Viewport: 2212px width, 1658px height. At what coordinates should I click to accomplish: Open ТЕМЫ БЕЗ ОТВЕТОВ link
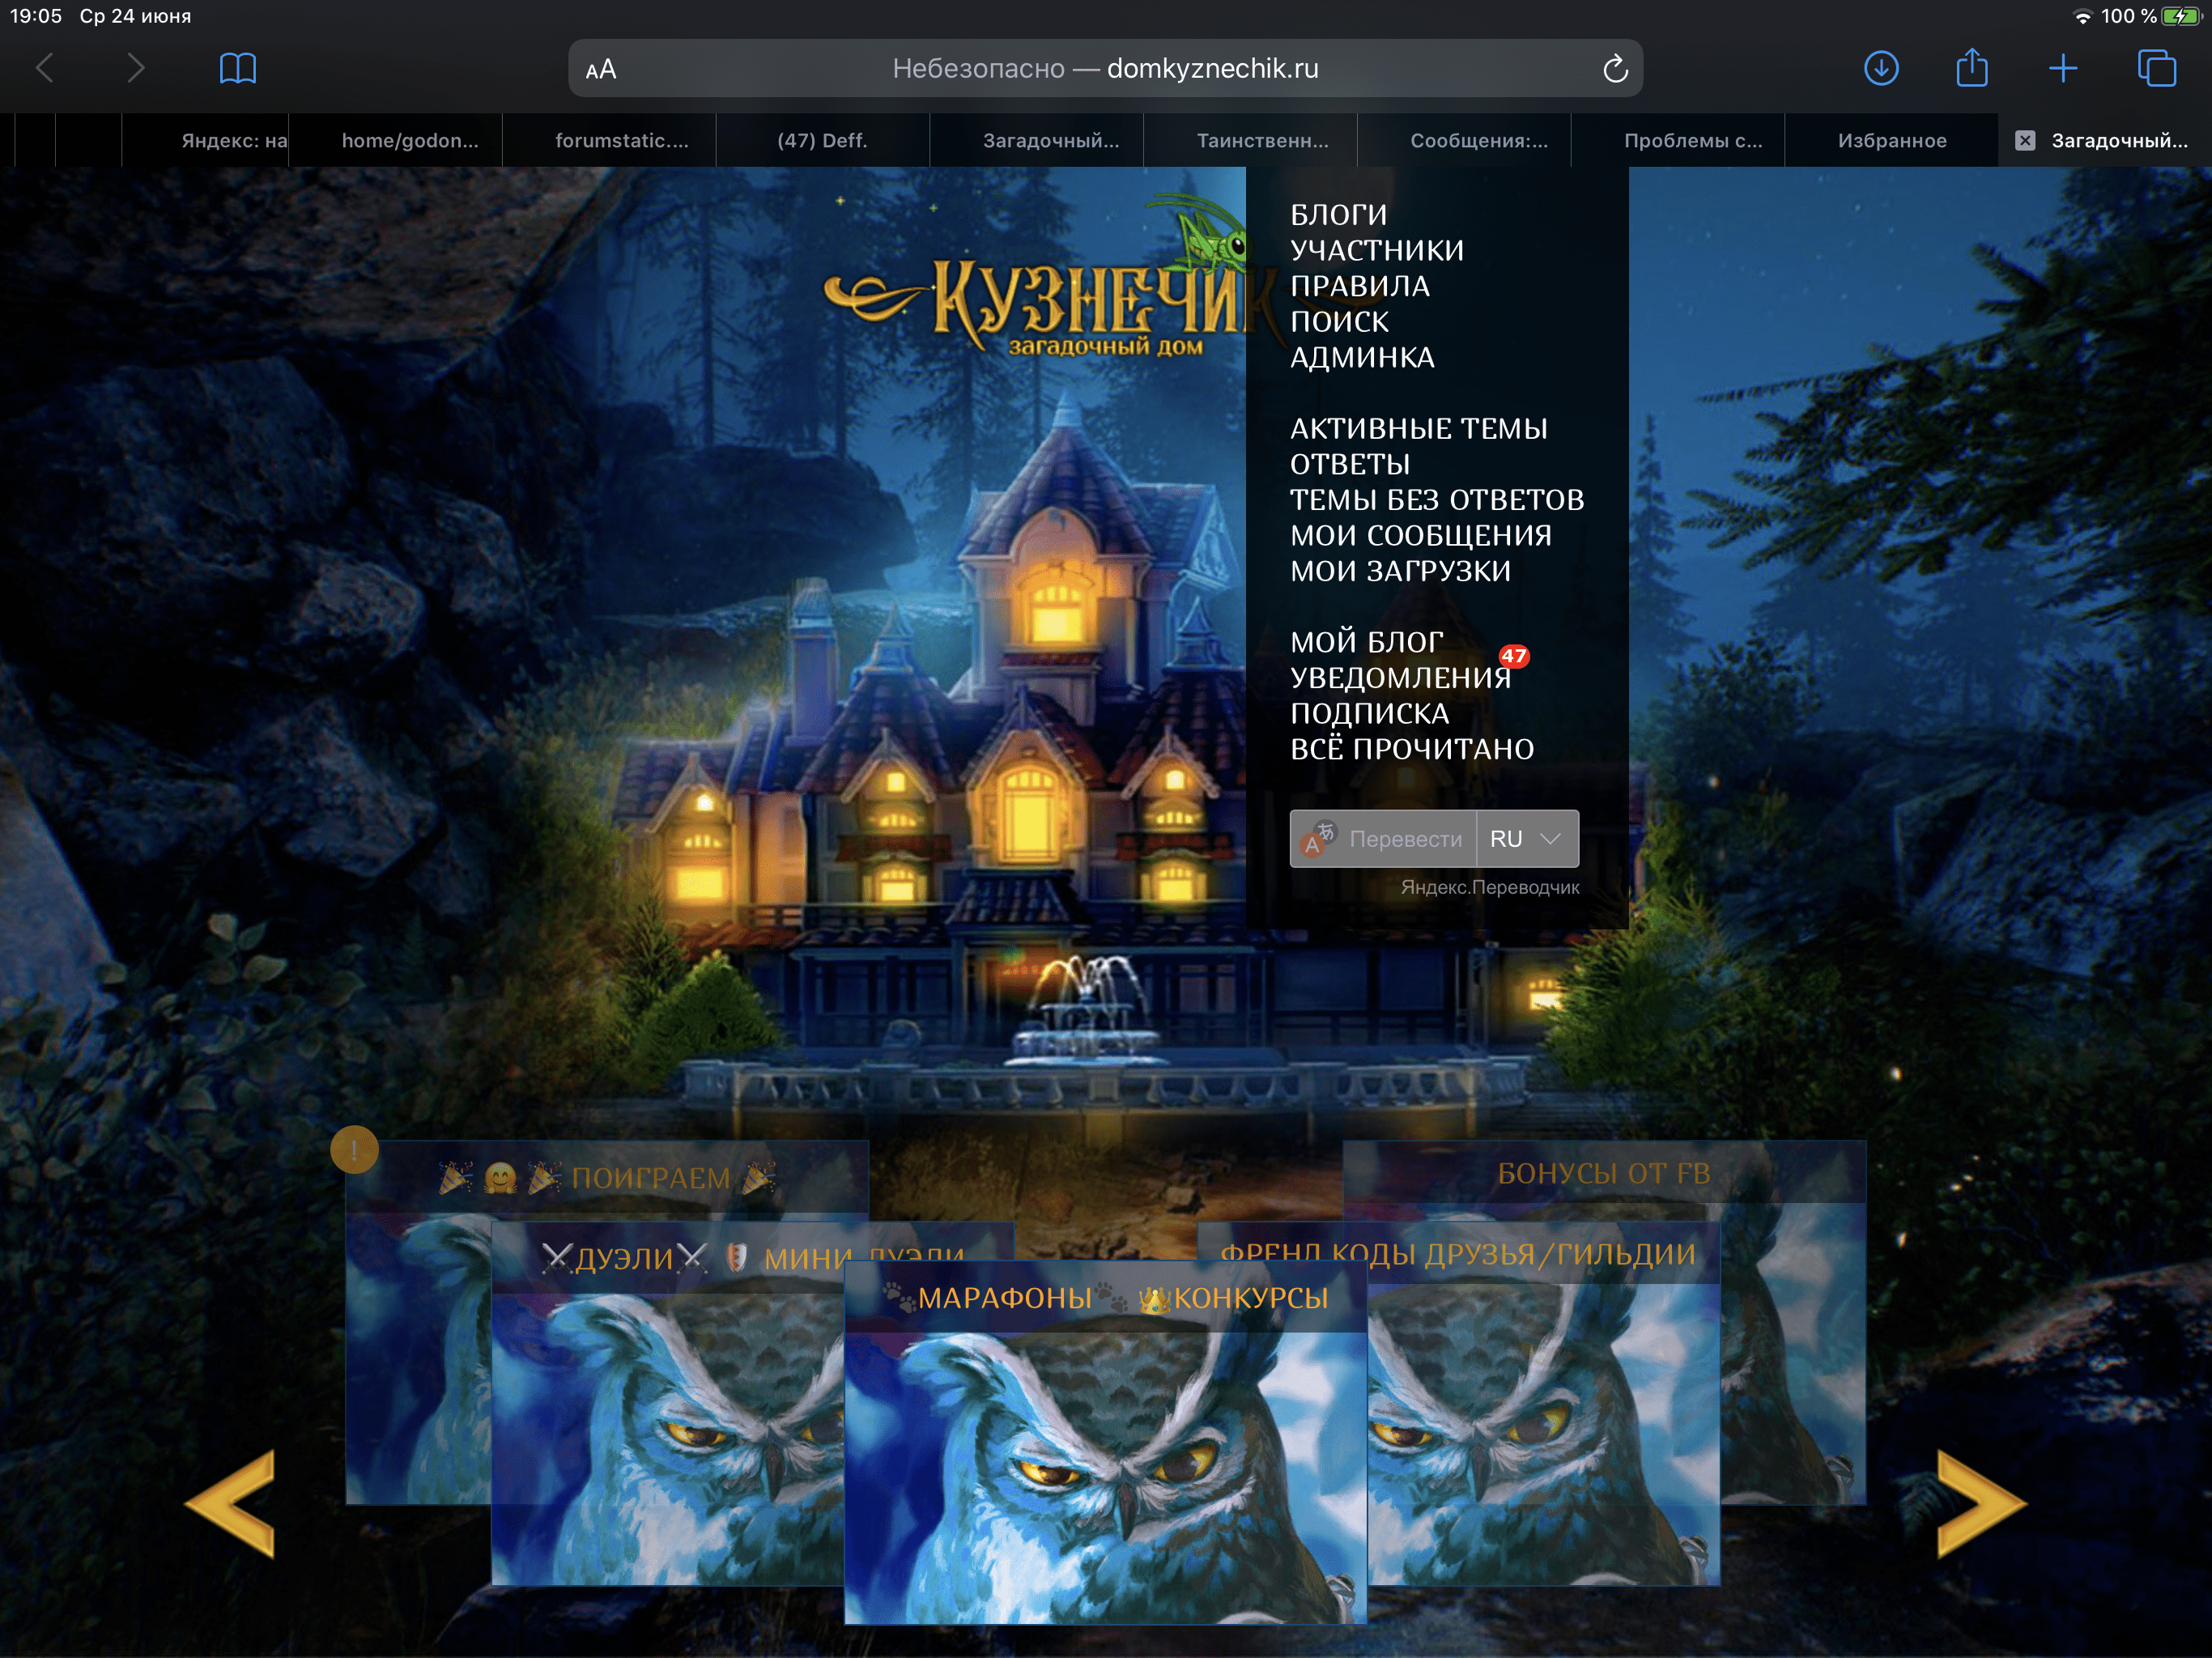1437,499
